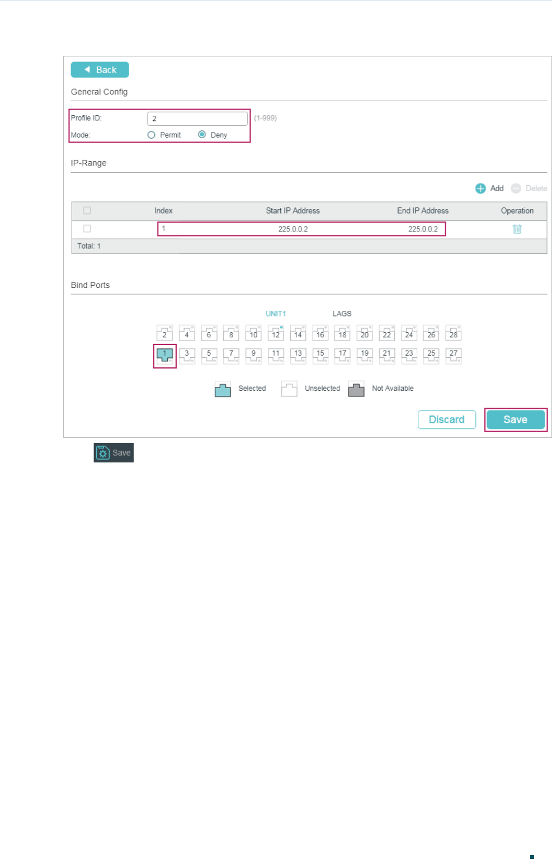Select port 6 in Bind Ports
This screenshot has width=552, height=860.
click(209, 333)
